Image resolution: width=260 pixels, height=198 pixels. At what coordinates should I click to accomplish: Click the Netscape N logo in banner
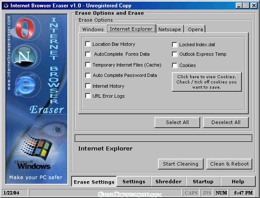tap(25, 57)
